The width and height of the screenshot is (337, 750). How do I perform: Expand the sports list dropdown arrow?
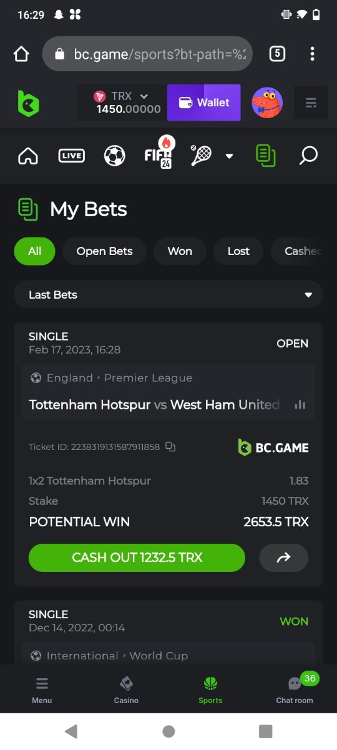(229, 156)
